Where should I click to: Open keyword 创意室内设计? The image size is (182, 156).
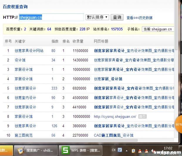click(25, 98)
